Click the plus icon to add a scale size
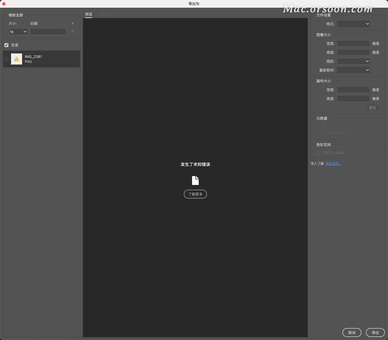Screen dimensions: 388x340 coord(72,23)
